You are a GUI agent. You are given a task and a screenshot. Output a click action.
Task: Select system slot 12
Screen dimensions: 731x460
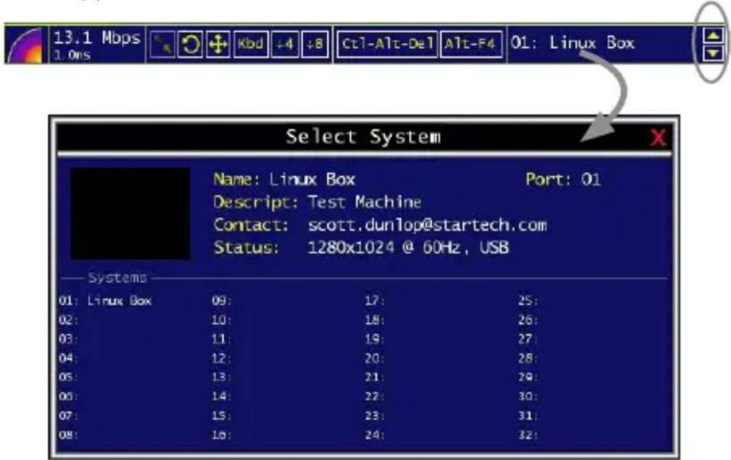(221, 358)
